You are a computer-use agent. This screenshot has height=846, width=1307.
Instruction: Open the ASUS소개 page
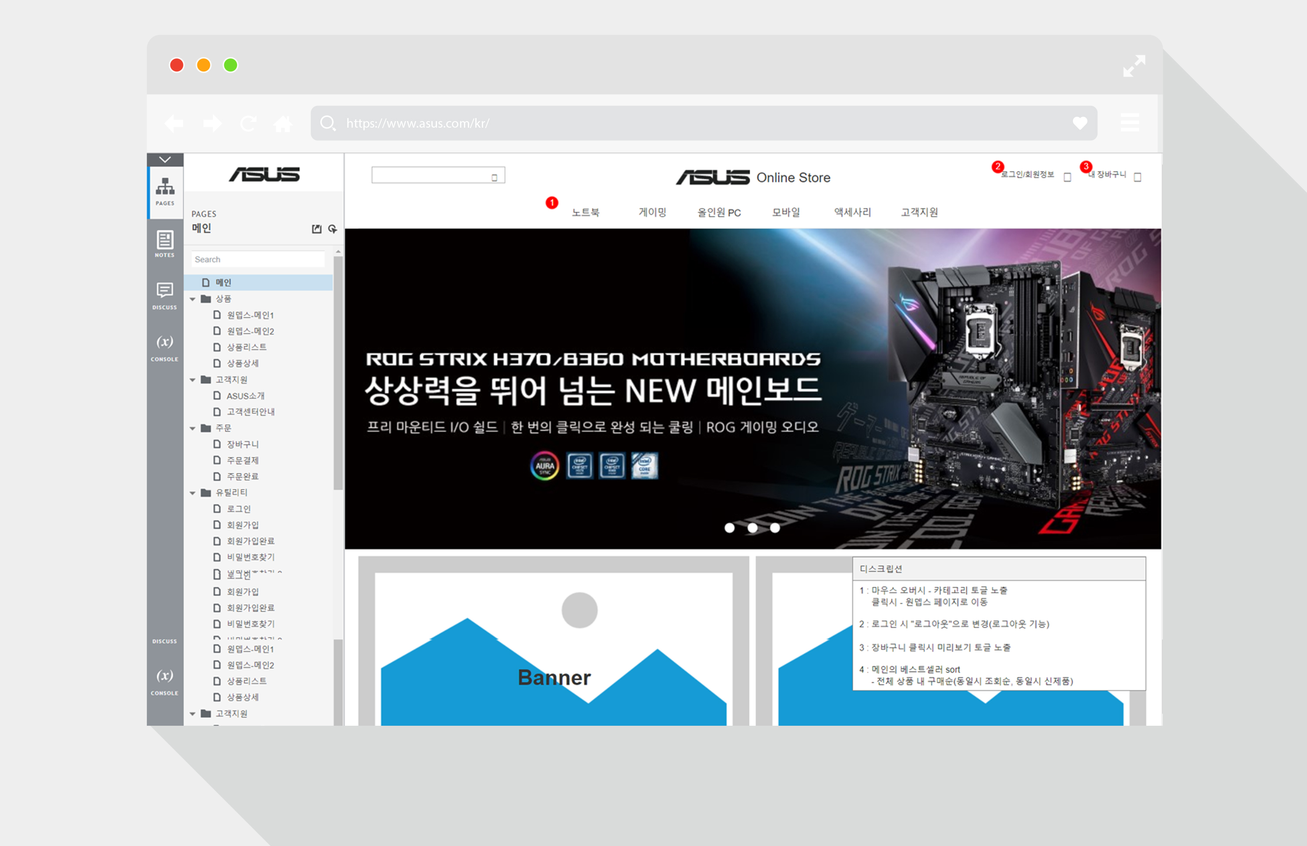245,396
